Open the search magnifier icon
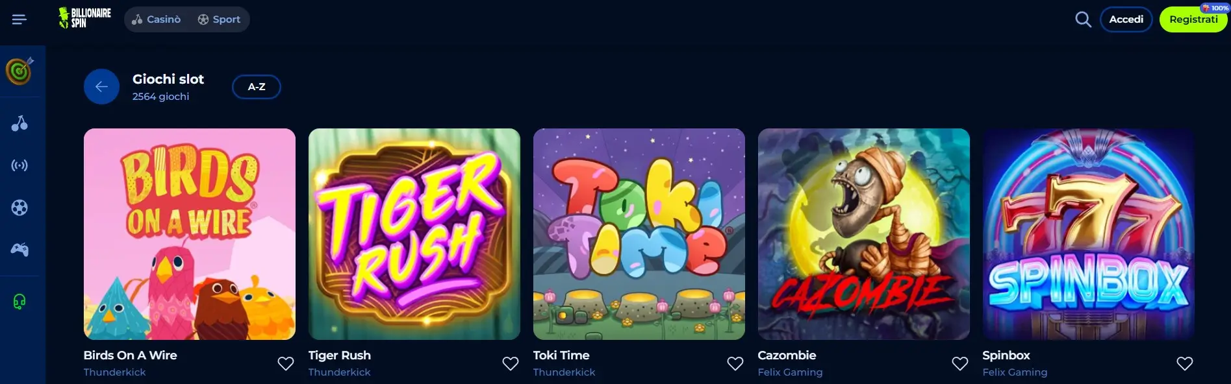This screenshot has height=384, width=1231. [x=1083, y=19]
